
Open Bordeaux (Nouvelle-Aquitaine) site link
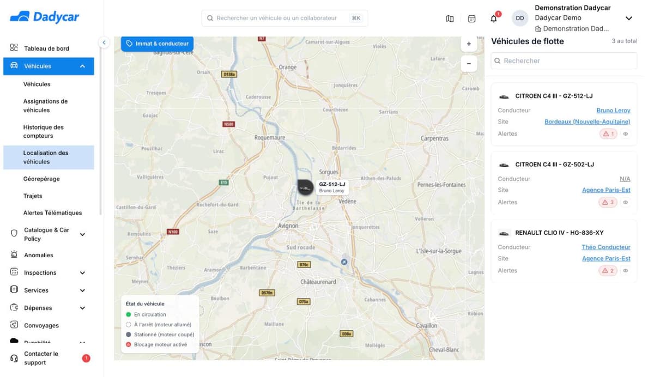point(588,121)
